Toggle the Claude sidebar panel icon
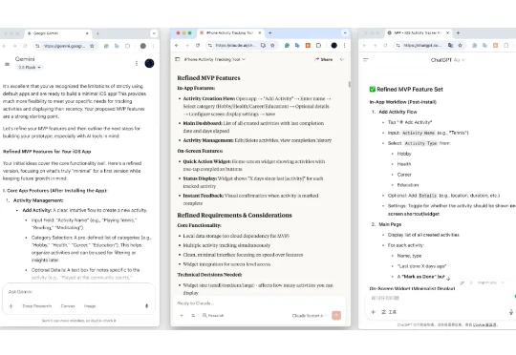 pyautogui.click(x=178, y=59)
